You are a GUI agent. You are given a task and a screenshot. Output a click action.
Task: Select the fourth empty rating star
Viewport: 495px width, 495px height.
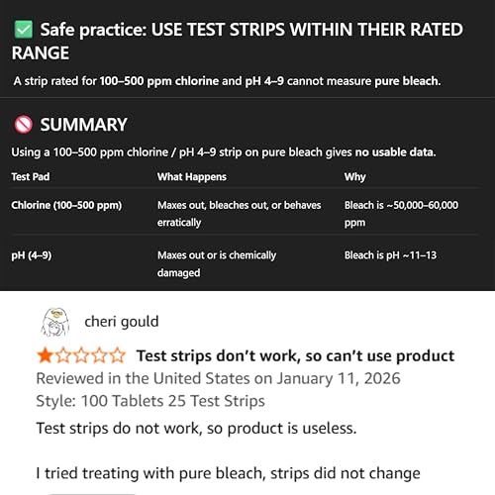coord(99,355)
